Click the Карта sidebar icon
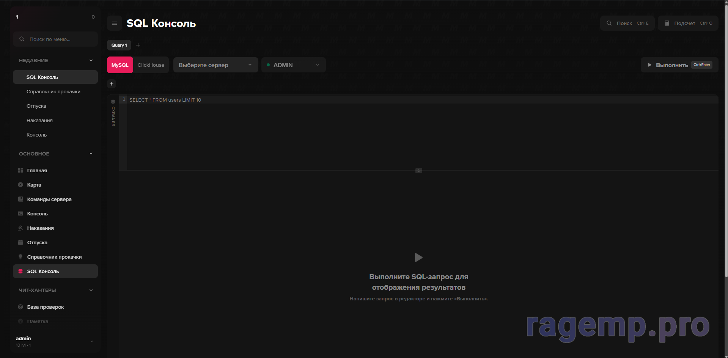The width and height of the screenshot is (728, 358). click(20, 185)
